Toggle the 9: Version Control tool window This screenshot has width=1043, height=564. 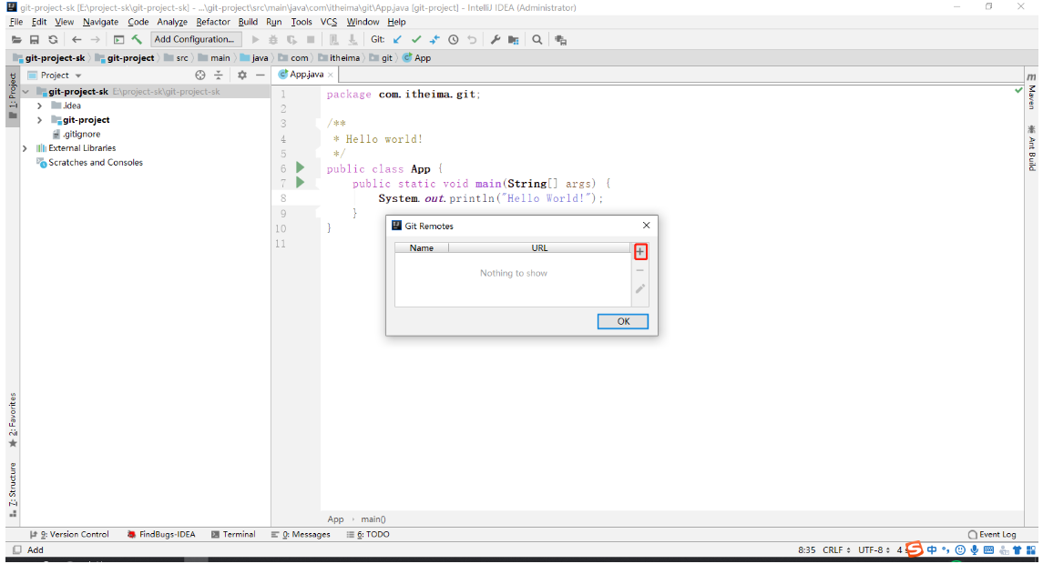point(69,535)
